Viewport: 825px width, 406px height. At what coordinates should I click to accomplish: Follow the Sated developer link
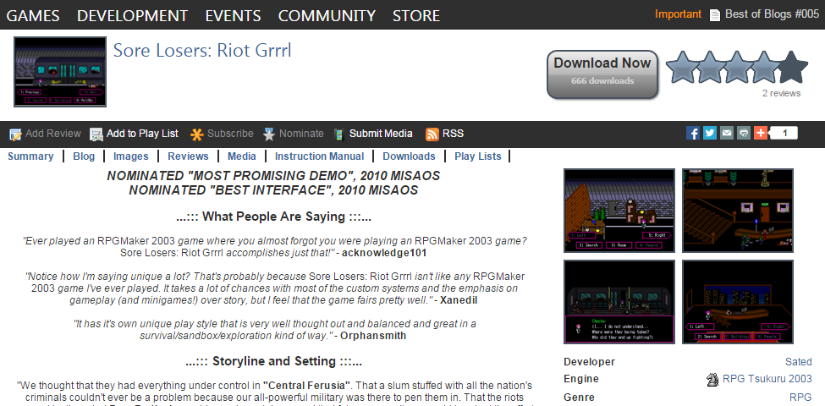pyautogui.click(x=798, y=362)
